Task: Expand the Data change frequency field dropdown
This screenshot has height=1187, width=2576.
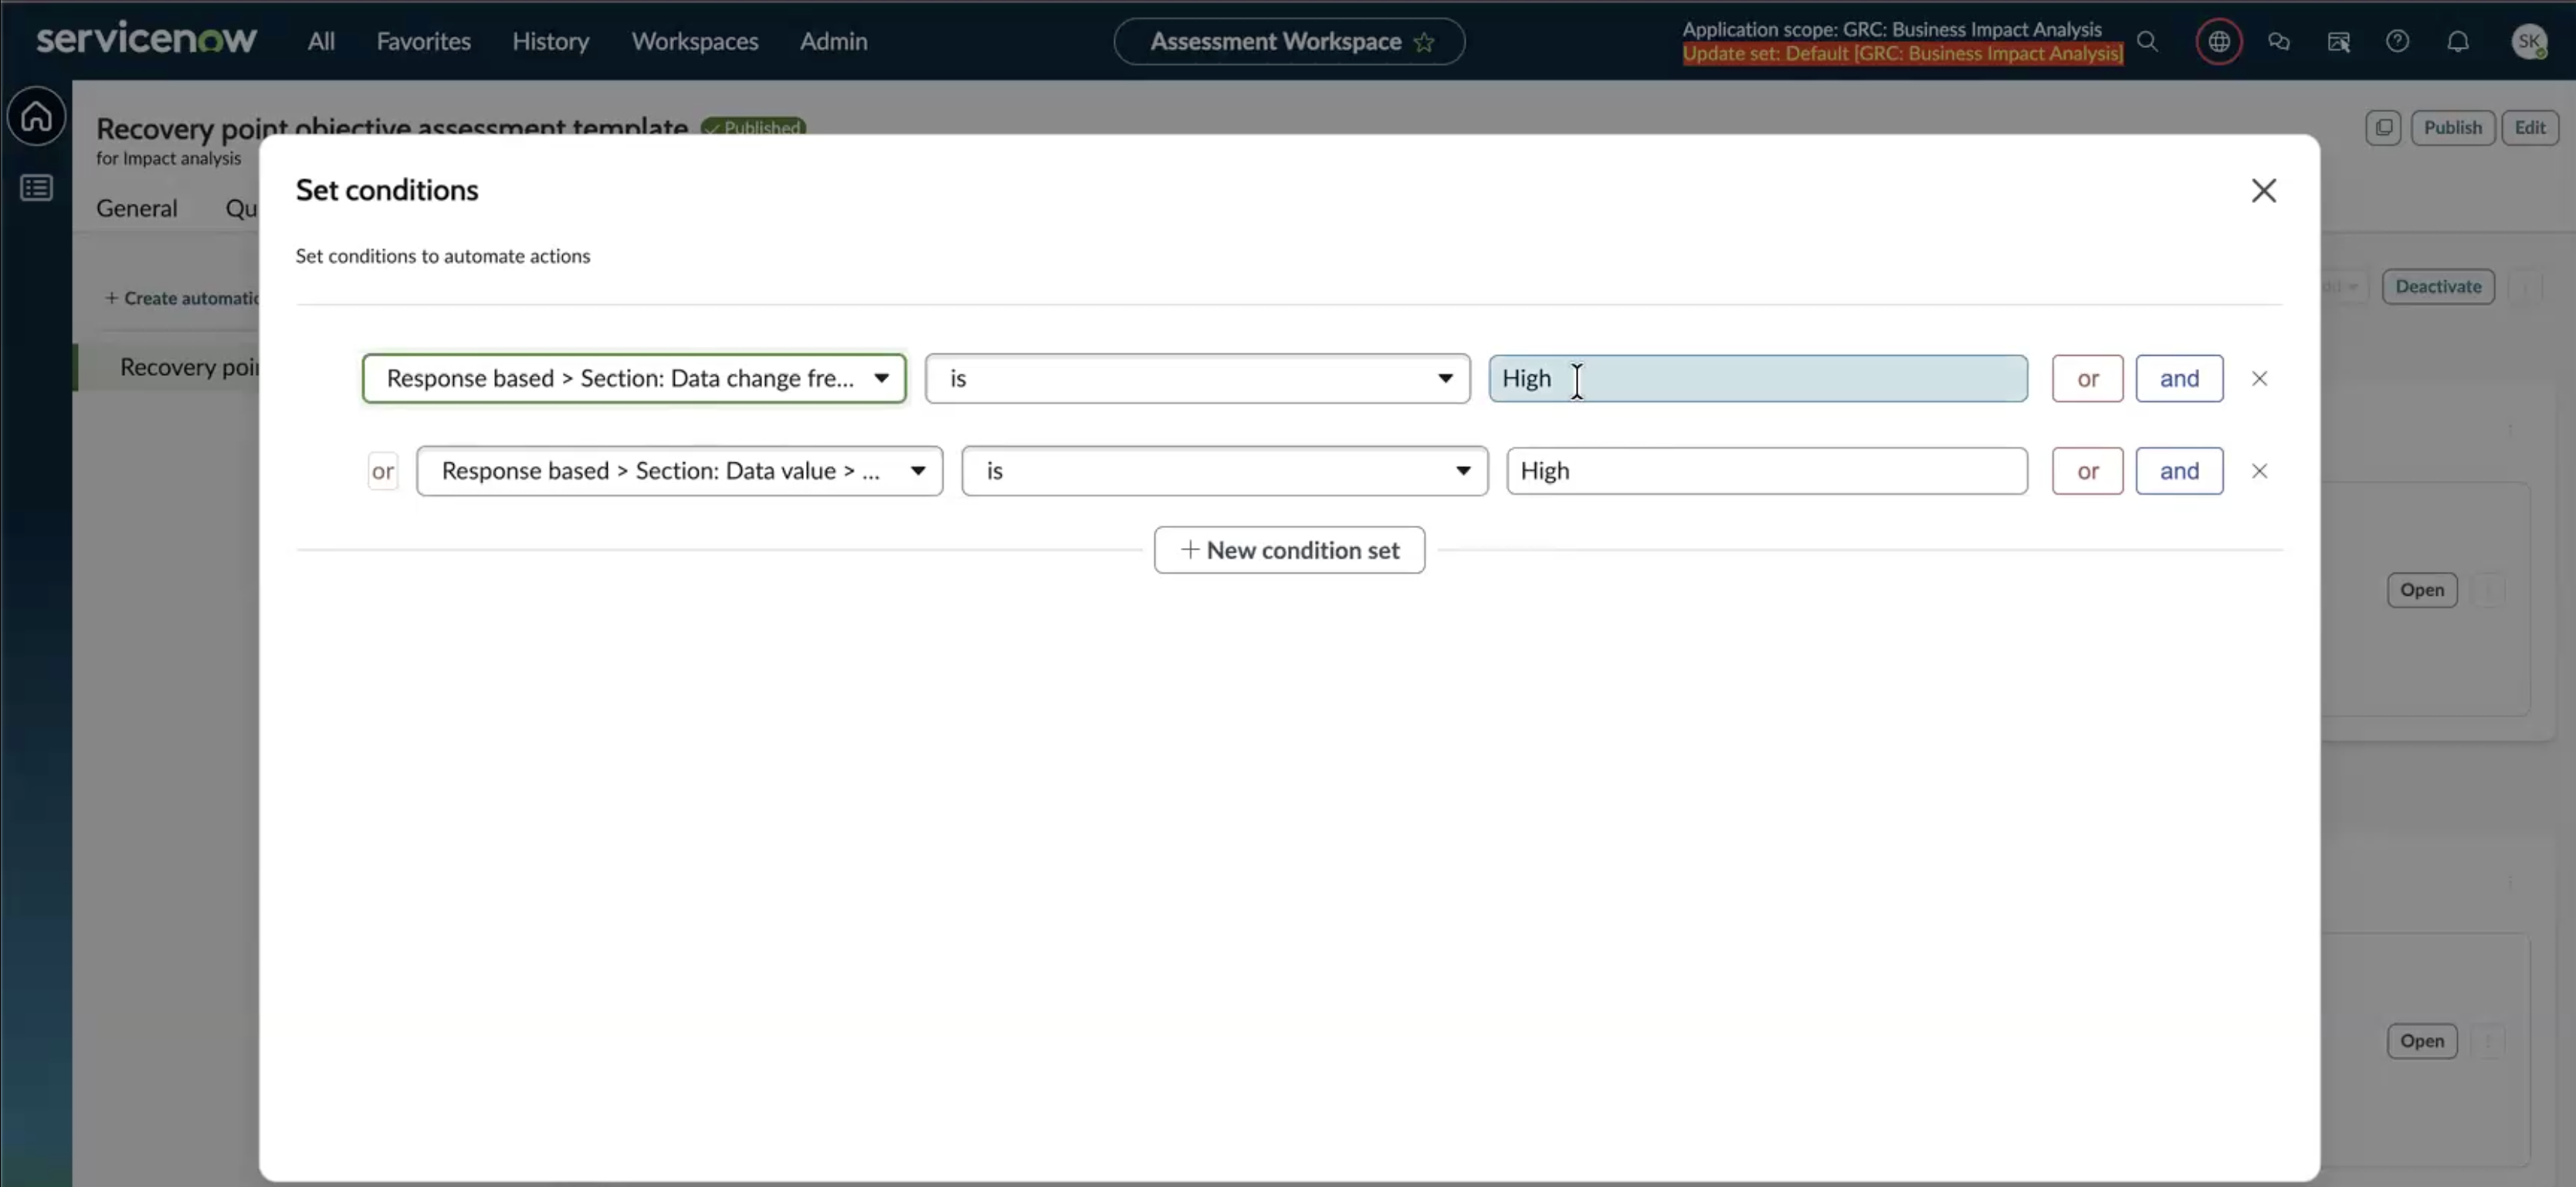Action: pos(634,379)
